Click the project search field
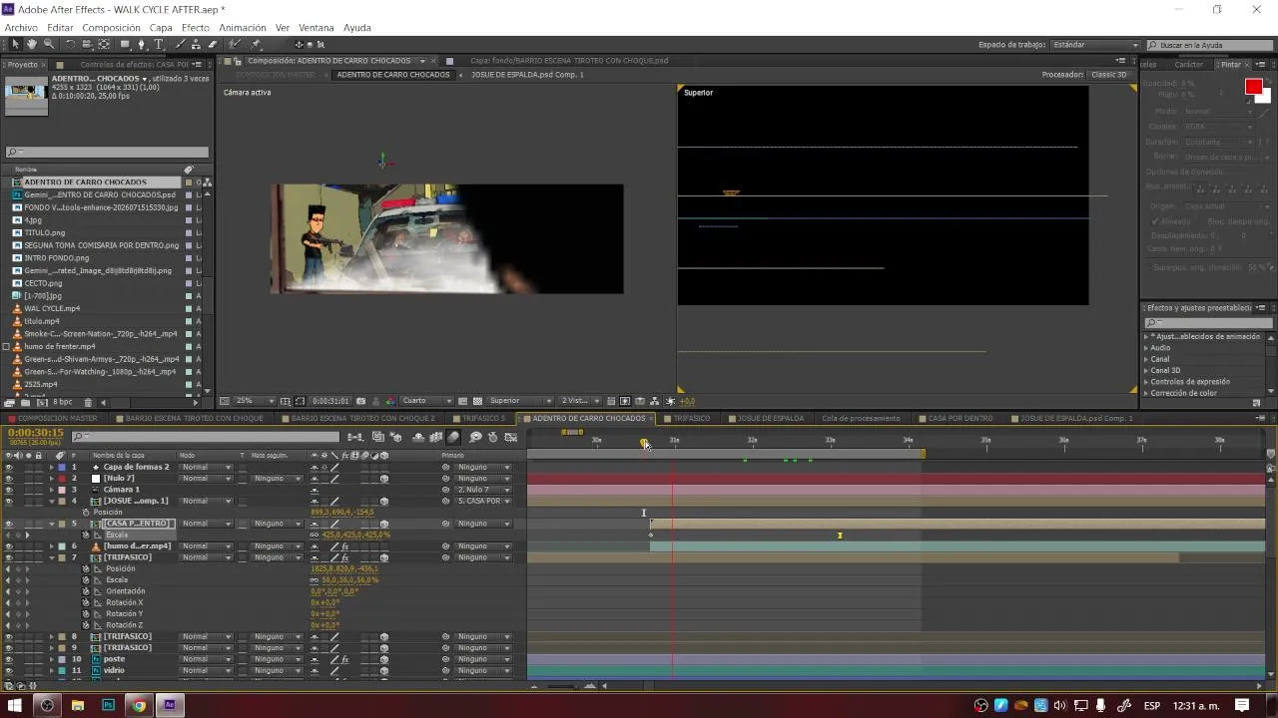This screenshot has height=718, width=1278. 108,153
